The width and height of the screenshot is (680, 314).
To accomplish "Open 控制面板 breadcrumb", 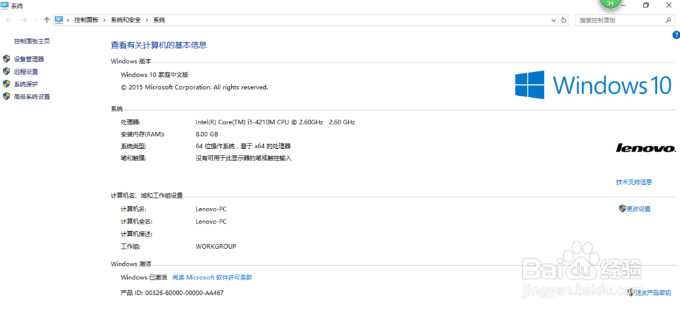I will (86, 20).
